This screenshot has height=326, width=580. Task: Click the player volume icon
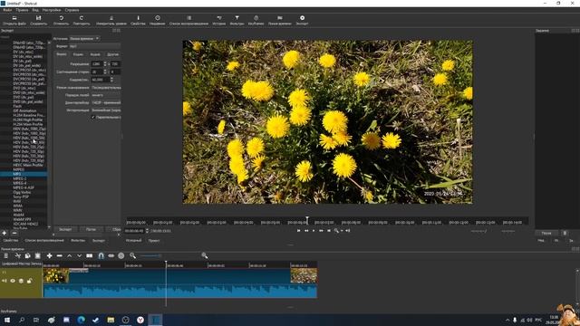click(x=348, y=231)
